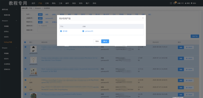Click 编辑 for the 2020-07-07 11:10:49 row
Image resolution: width=203 pixels, height=98 pixels.
181,88
